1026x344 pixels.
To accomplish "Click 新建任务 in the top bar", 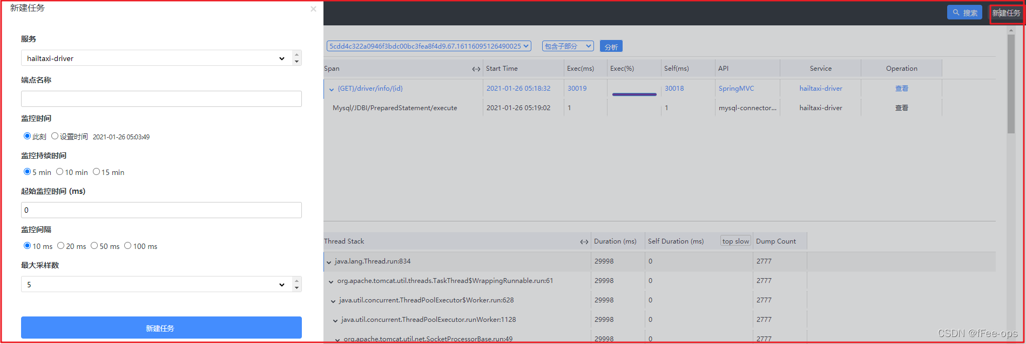I will (1006, 13).
